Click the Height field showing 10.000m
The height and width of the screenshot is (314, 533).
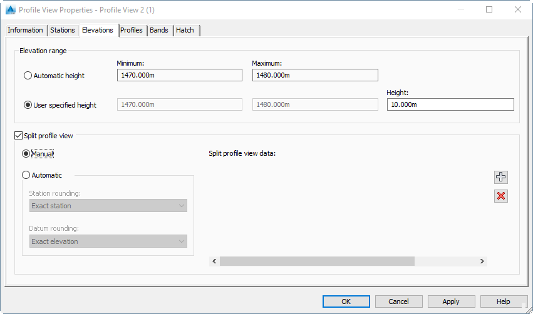[450, 104]
